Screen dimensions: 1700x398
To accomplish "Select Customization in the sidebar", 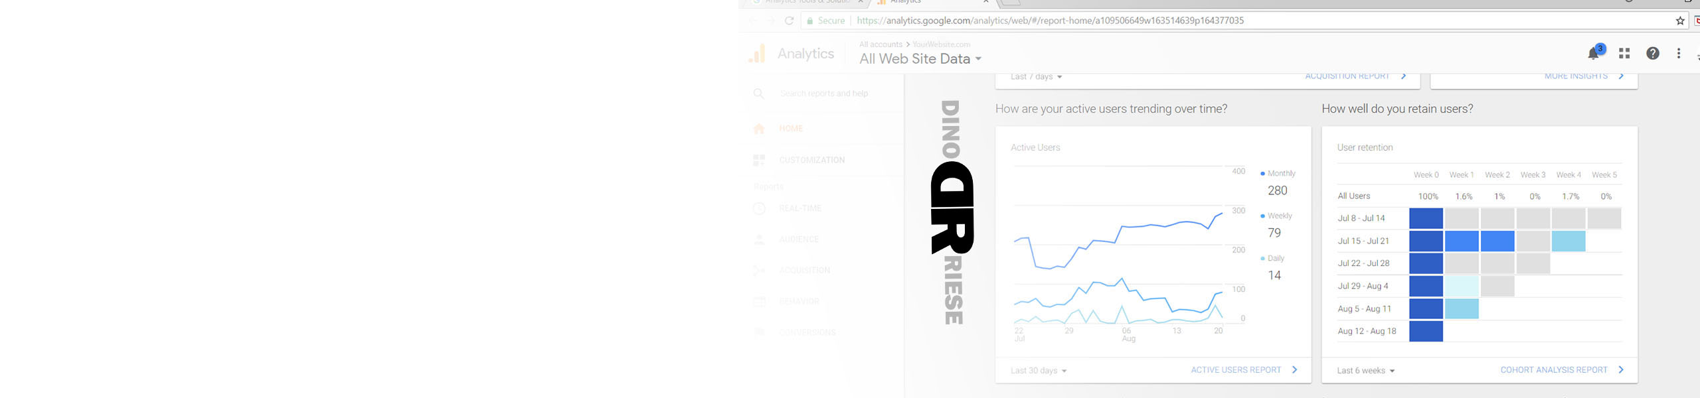I will [811, 160].
